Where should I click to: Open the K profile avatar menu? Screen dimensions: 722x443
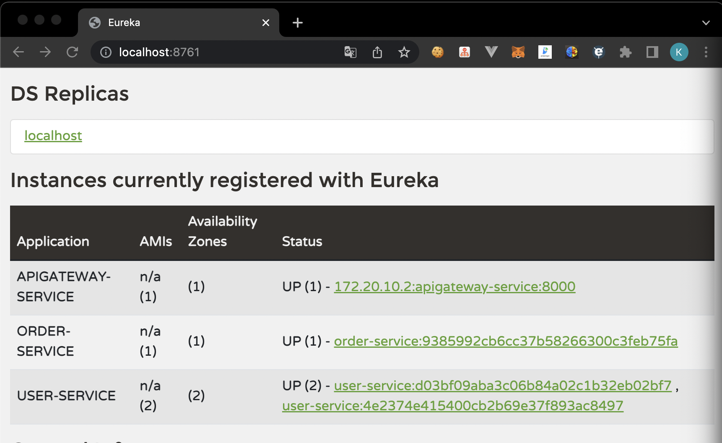click(x=679, y=52)
